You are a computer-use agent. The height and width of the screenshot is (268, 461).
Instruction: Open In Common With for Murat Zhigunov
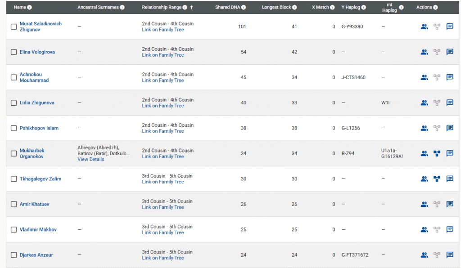424,27
